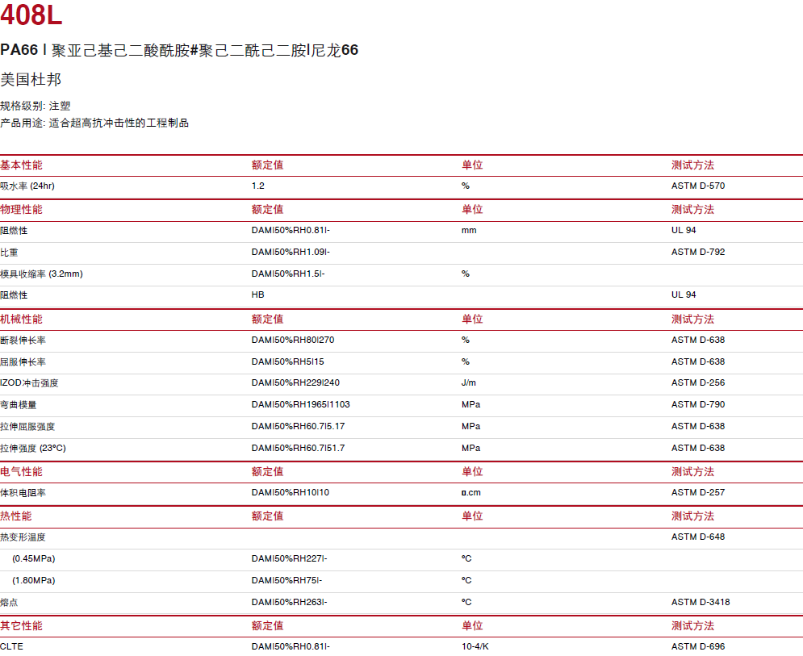Click 热变形温度 row label
803x656 pixels.
(23, 537)
